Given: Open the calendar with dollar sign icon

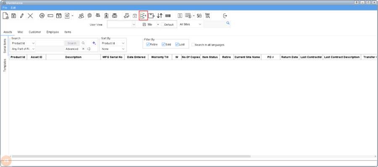Looking at the screenshot, I should (x=58, y=16).
